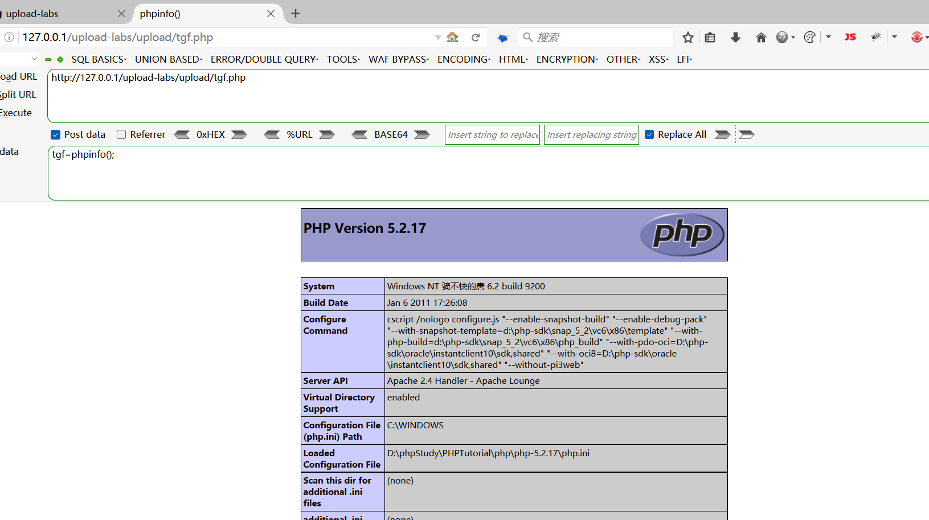Click the site info icon in address bar

point(9,37)
